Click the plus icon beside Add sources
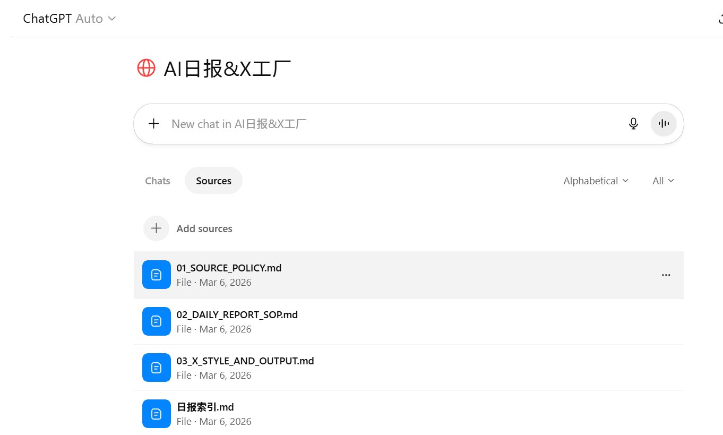Screen dimensions: 723x435 [x=156, y=228]
